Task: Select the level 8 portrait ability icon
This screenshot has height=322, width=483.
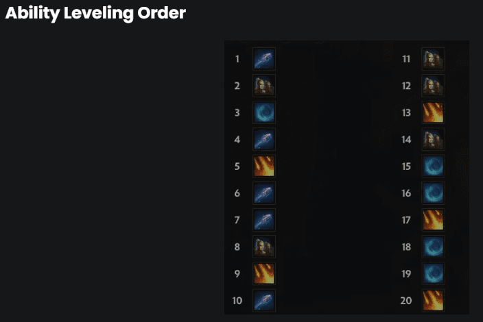Action: (x=264, y=247)
